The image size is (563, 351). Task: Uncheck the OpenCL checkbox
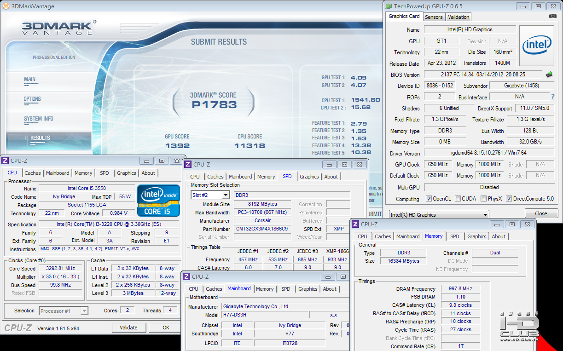429,199
